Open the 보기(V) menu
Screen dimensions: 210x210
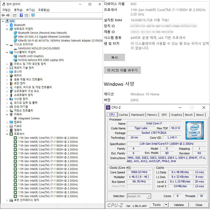coord(30,10)
